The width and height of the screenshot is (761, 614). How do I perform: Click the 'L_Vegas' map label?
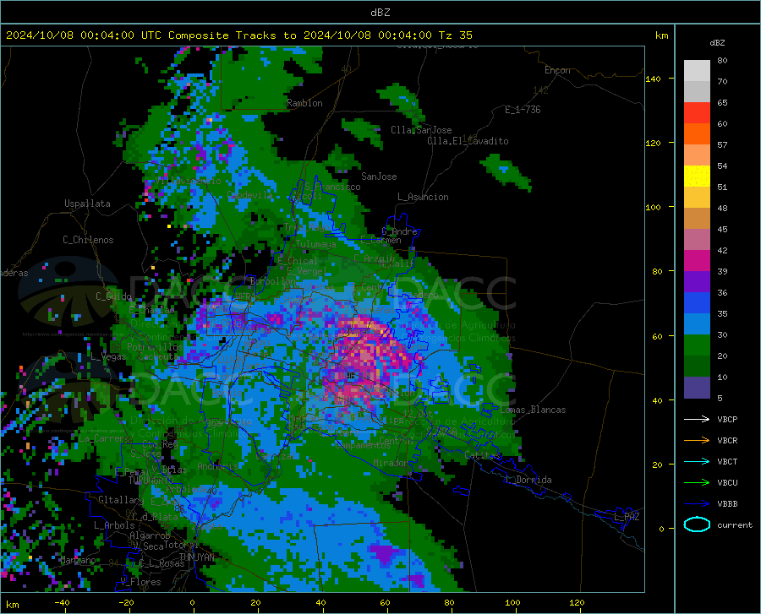point(108,356)
